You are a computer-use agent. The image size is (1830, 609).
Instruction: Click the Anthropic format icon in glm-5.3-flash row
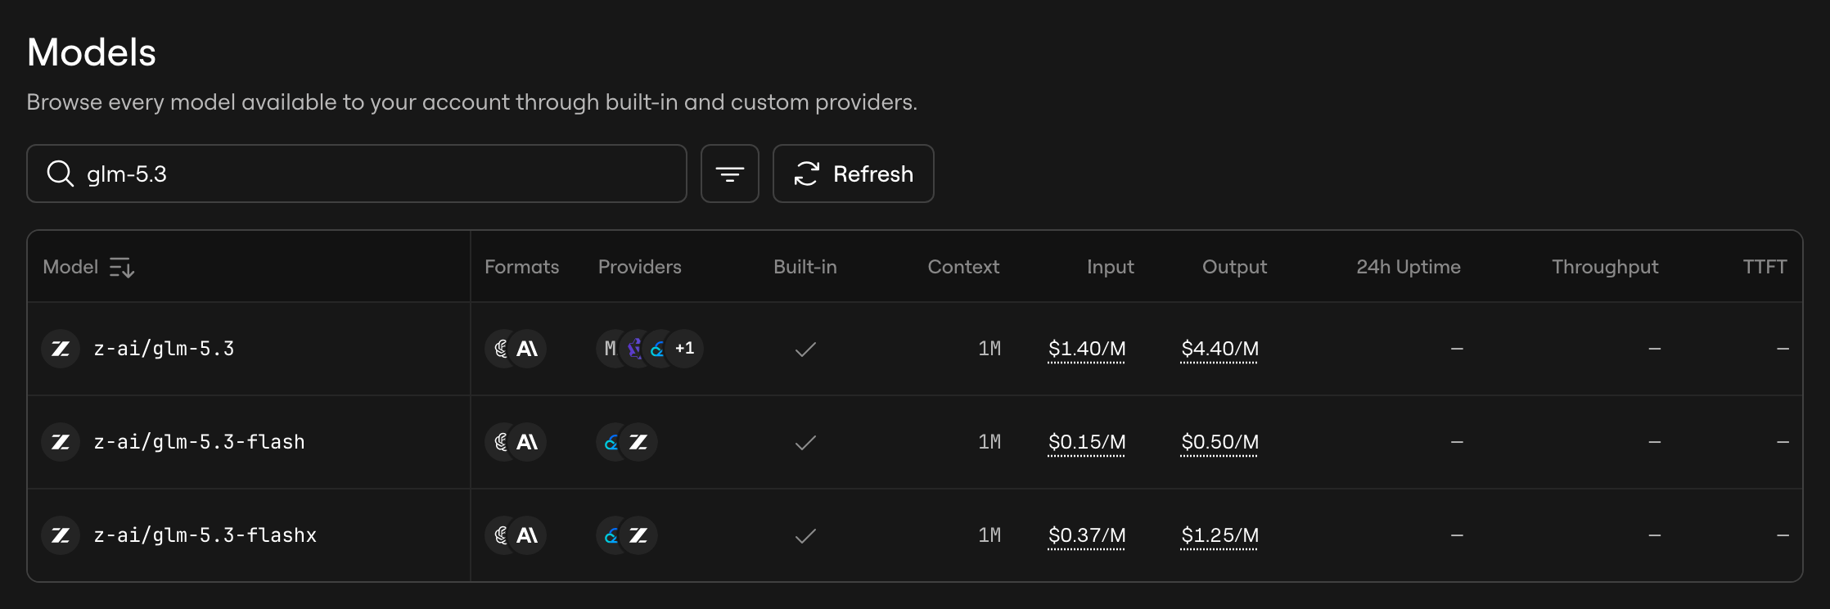[528, 442]
